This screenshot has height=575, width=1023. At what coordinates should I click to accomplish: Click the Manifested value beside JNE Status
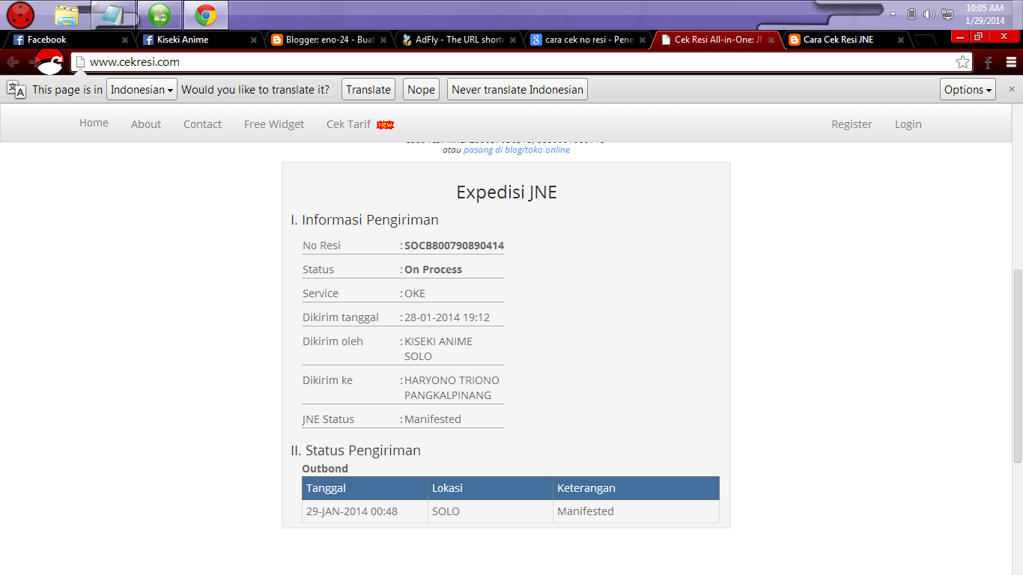[433, 419]
